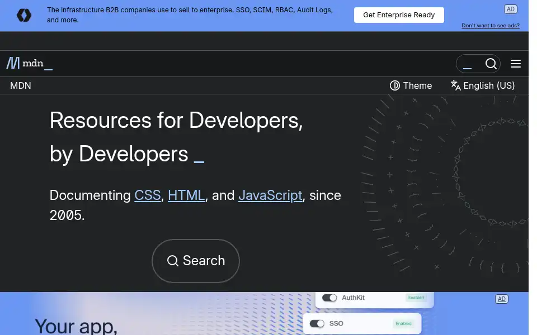Click the large Search button

(x=196, y=261)
